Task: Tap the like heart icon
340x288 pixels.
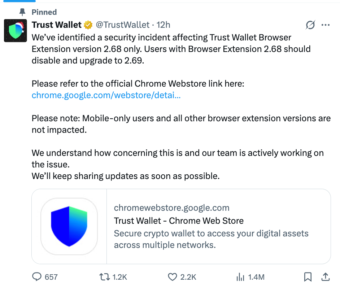Action: 173,277
